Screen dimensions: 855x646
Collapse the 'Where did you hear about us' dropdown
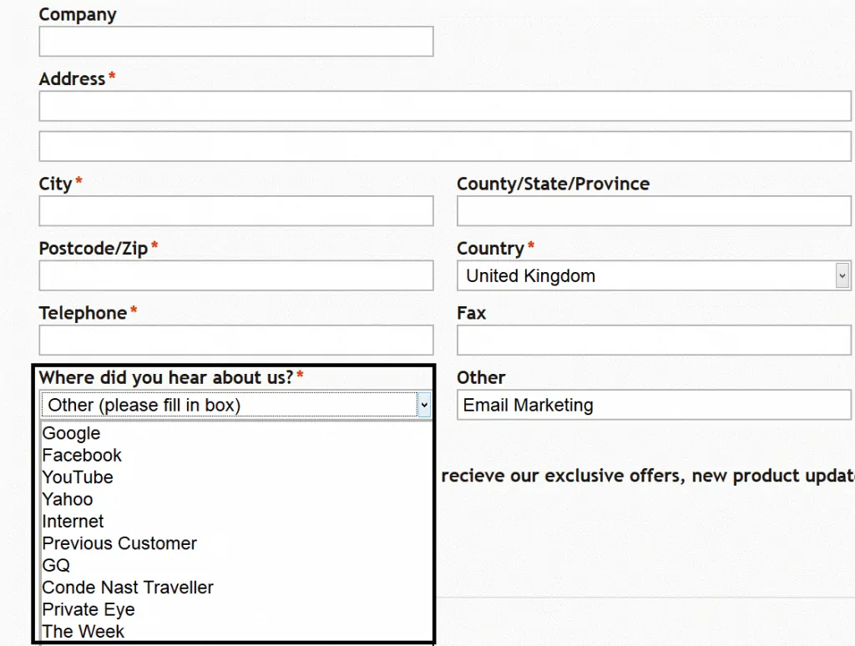click(x=423, y=405)
